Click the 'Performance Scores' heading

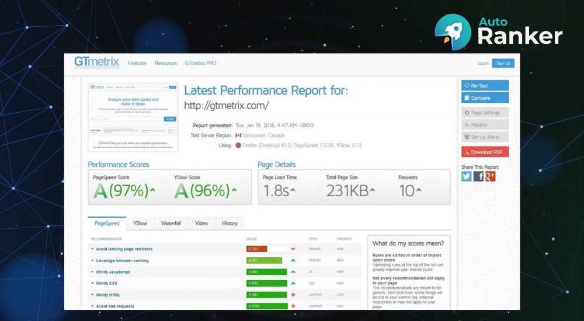coord(119,165)
